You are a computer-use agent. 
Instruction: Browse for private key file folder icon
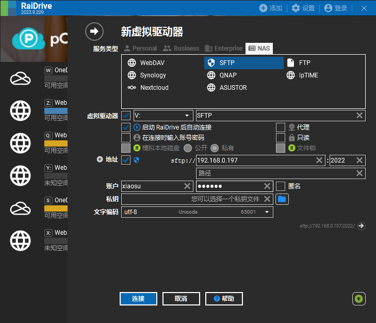coord(282,199)
